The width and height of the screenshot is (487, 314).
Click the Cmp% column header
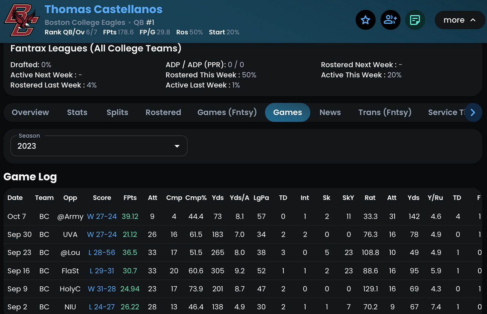pos(196,198)
